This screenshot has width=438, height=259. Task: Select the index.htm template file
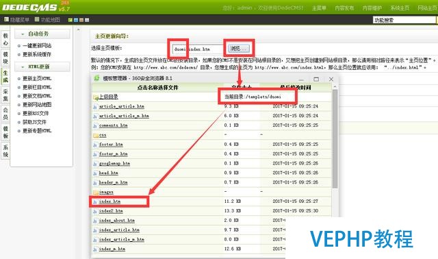109,201
